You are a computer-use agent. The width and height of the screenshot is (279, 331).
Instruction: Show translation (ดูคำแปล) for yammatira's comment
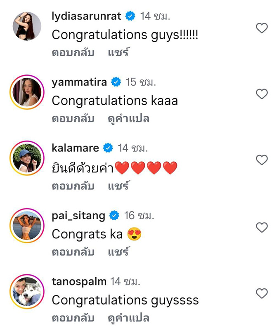(x=128, y=119)
